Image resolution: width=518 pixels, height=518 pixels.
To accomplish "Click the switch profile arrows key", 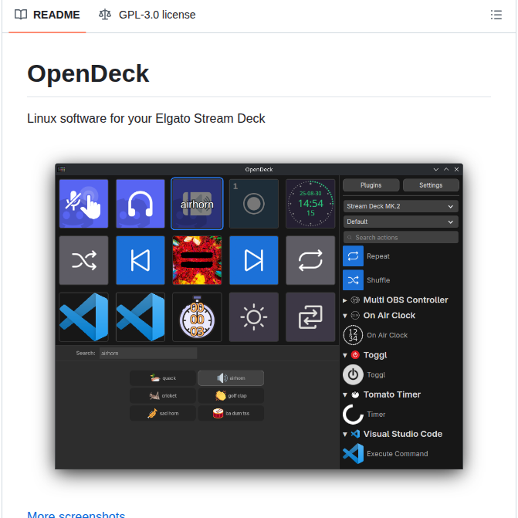I will point(310,317).
